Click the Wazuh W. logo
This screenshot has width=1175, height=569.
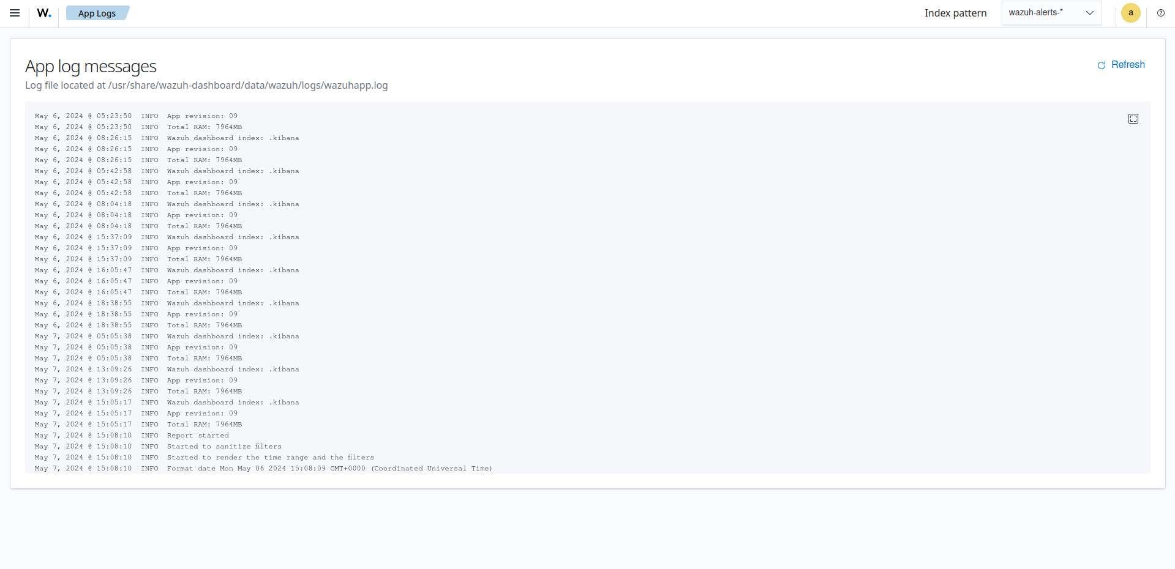pyautogui.click(x=44, y=13)
